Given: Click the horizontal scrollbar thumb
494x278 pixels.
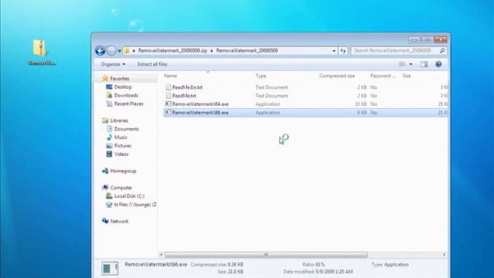Looking at the screenshot, I should click(x=266, y=255).
